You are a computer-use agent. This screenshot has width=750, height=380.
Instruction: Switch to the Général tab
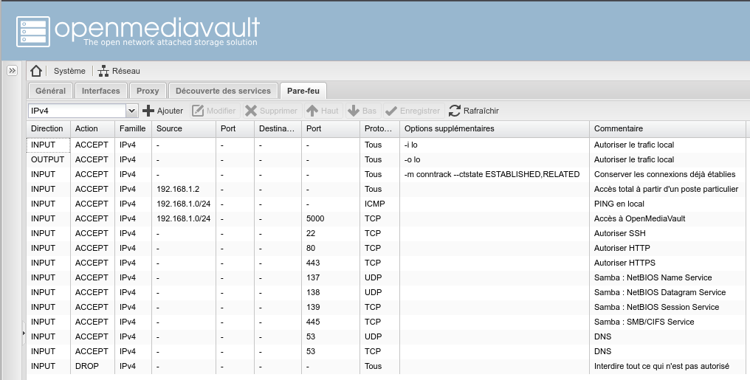point(50,91)
